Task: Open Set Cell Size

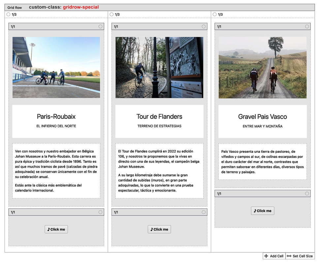Action: tap(300, 256)
